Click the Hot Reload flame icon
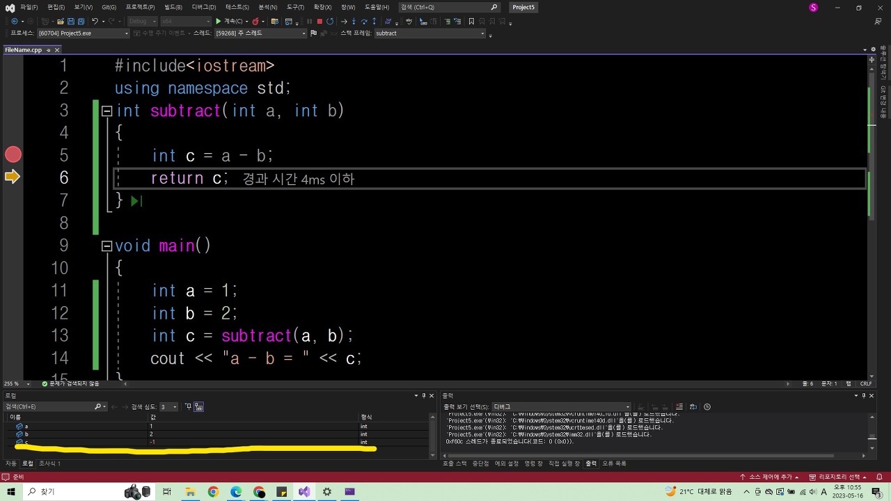This screenshot has width=891, height=501. [255, 21]
